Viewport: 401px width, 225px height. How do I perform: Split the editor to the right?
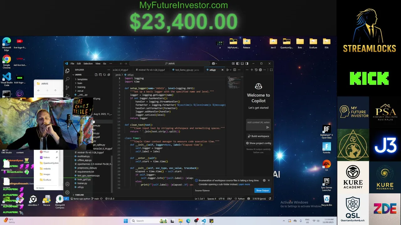click(235, 70)
